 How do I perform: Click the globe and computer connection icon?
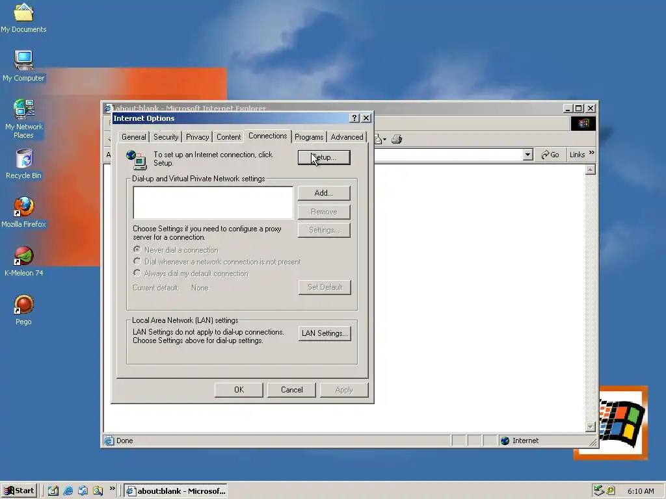137,160
